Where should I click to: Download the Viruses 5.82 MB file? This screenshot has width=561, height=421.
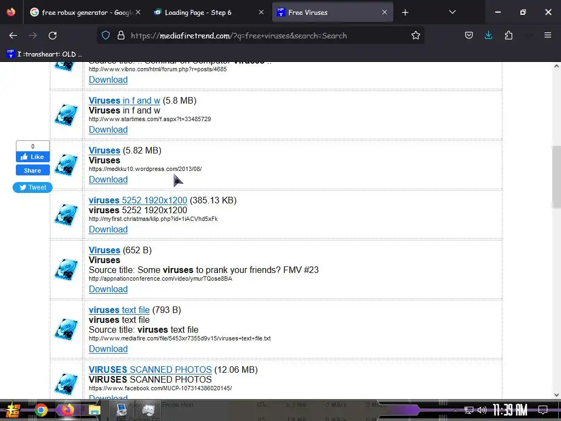pyautogui.click(x=108, y=179)
